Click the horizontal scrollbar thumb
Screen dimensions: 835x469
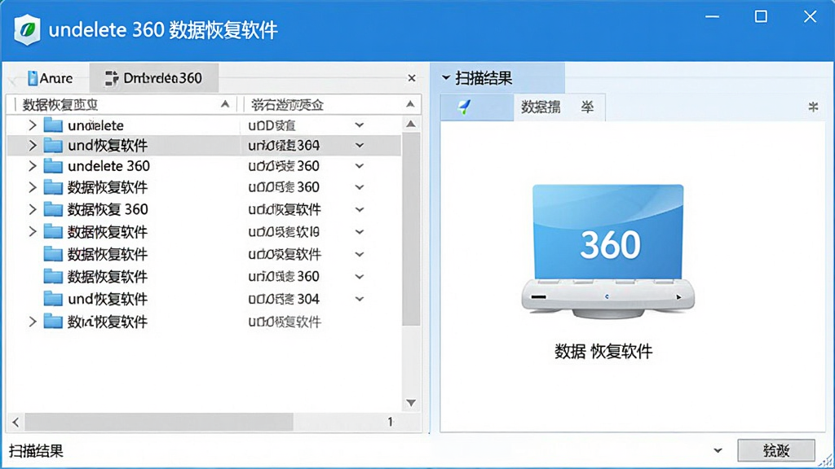159,423
